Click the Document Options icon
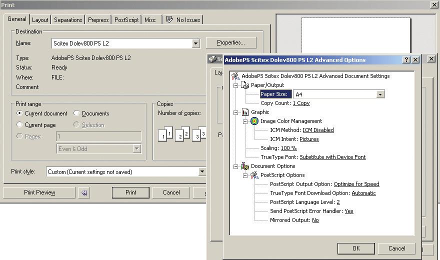This screenshot has width=440, height=260. click(245, 166)
